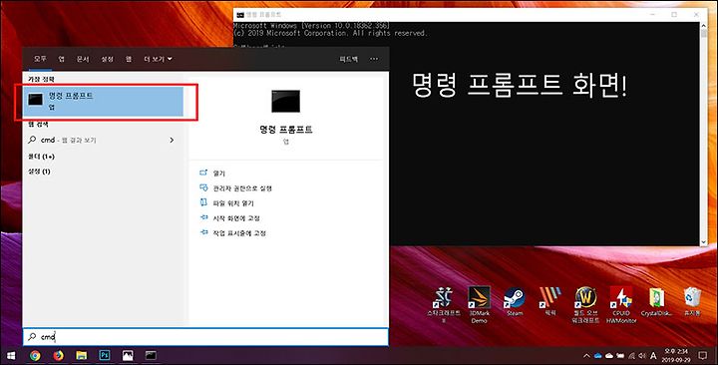Open Photoshop from the taskbar

[x=105, y=355]
